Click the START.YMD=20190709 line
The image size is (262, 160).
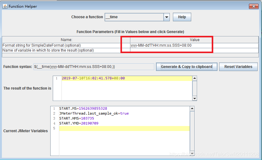pos(79,124)
